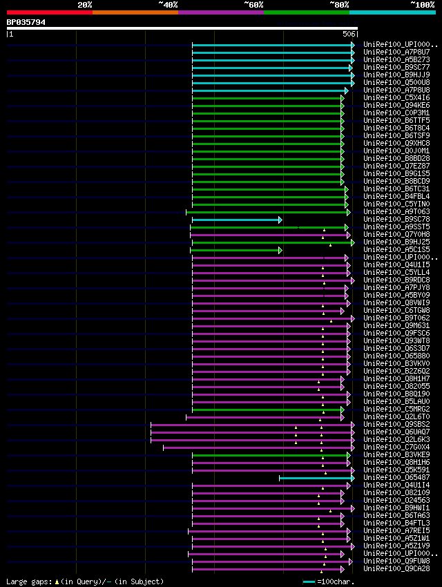The image size is (442, 587).
Task: Open hit UniRef100_Q2L6K3
Action: coord(396,439)
